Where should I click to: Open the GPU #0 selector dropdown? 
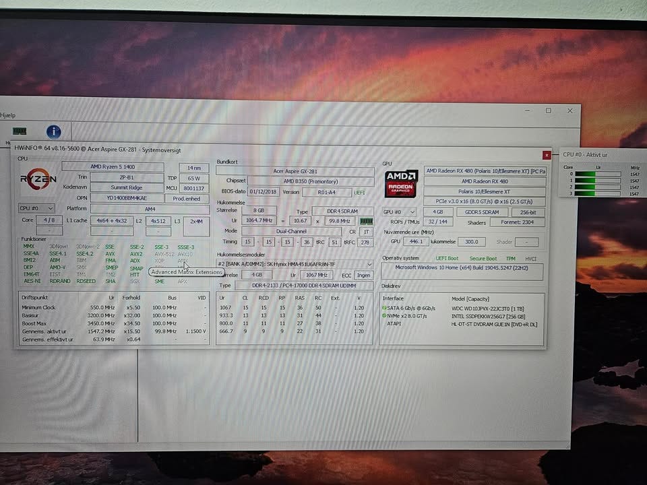tap(400, 212)
